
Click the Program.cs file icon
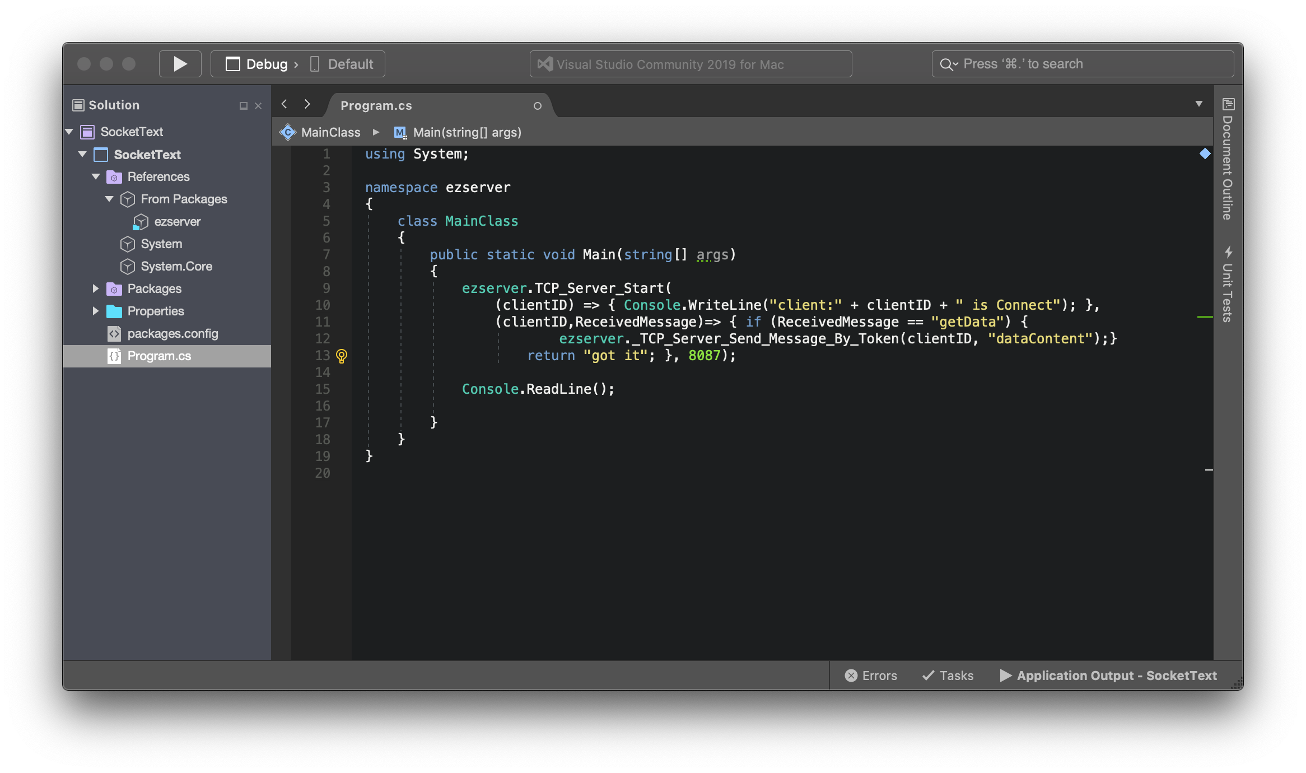coord(114,356)
